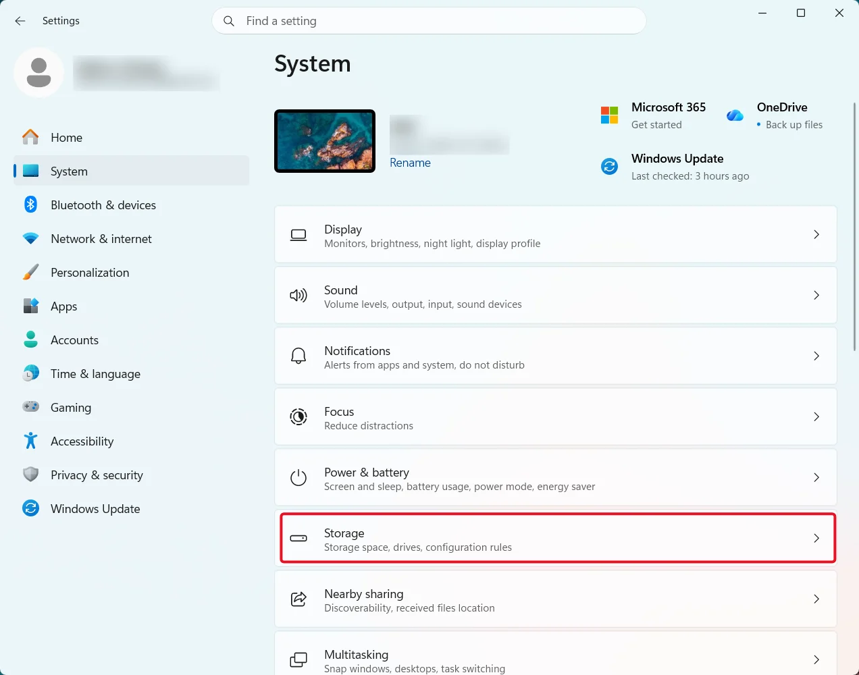Click the user profile avatar
The width and height of the screenshot is (859, 675).
pyautogui.click(x=39, y=72)
